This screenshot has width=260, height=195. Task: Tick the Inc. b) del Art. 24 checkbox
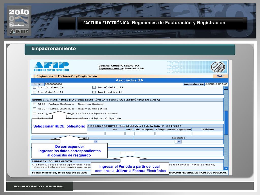point(35,87)
